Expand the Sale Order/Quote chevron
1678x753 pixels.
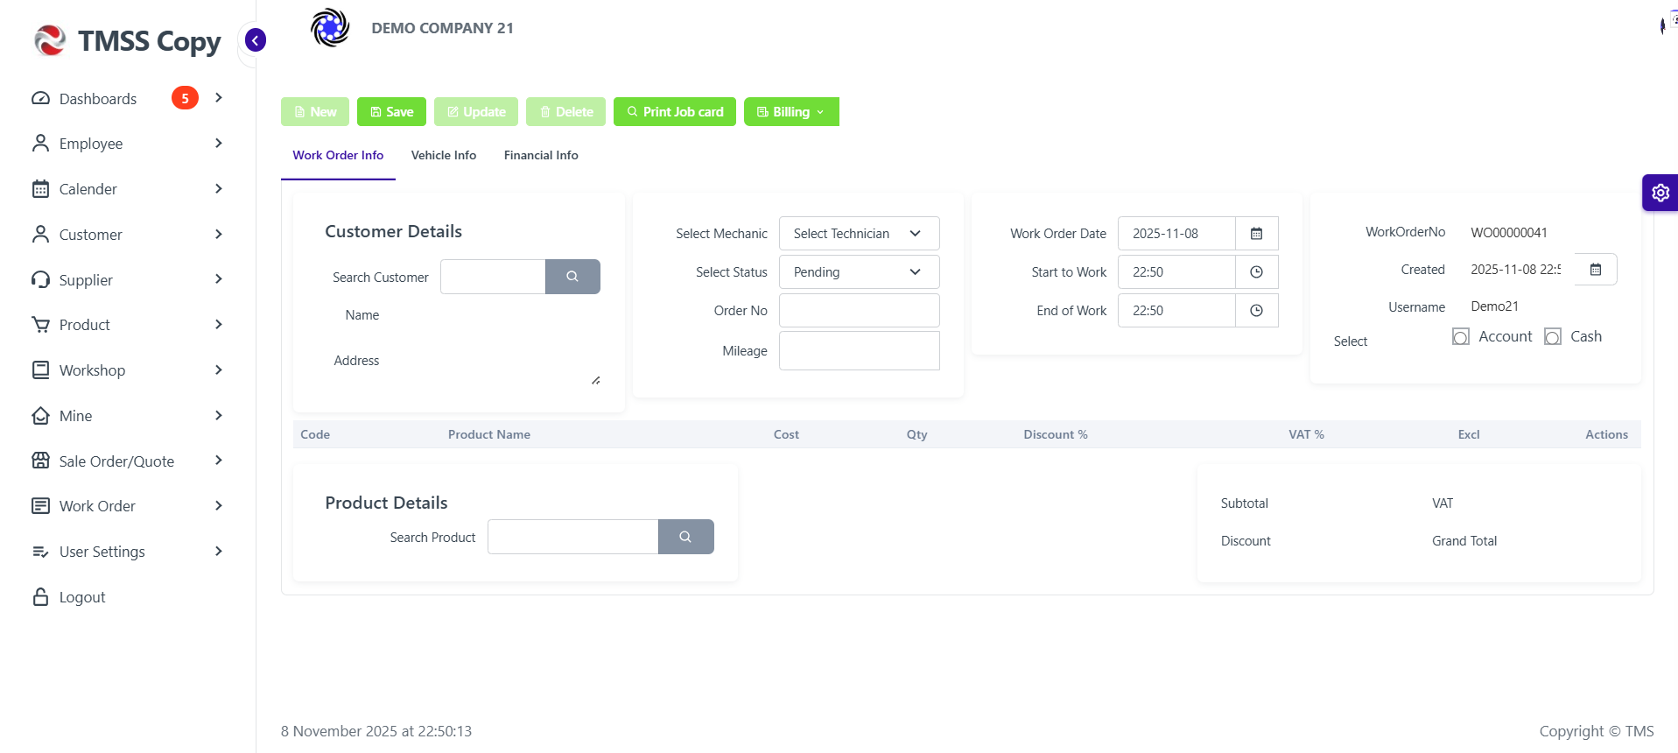(219, 461)
